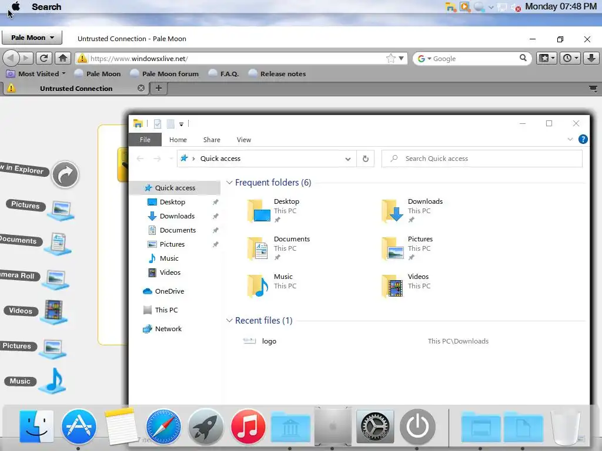Click the Explorer help question mark

tap(583, 139)
